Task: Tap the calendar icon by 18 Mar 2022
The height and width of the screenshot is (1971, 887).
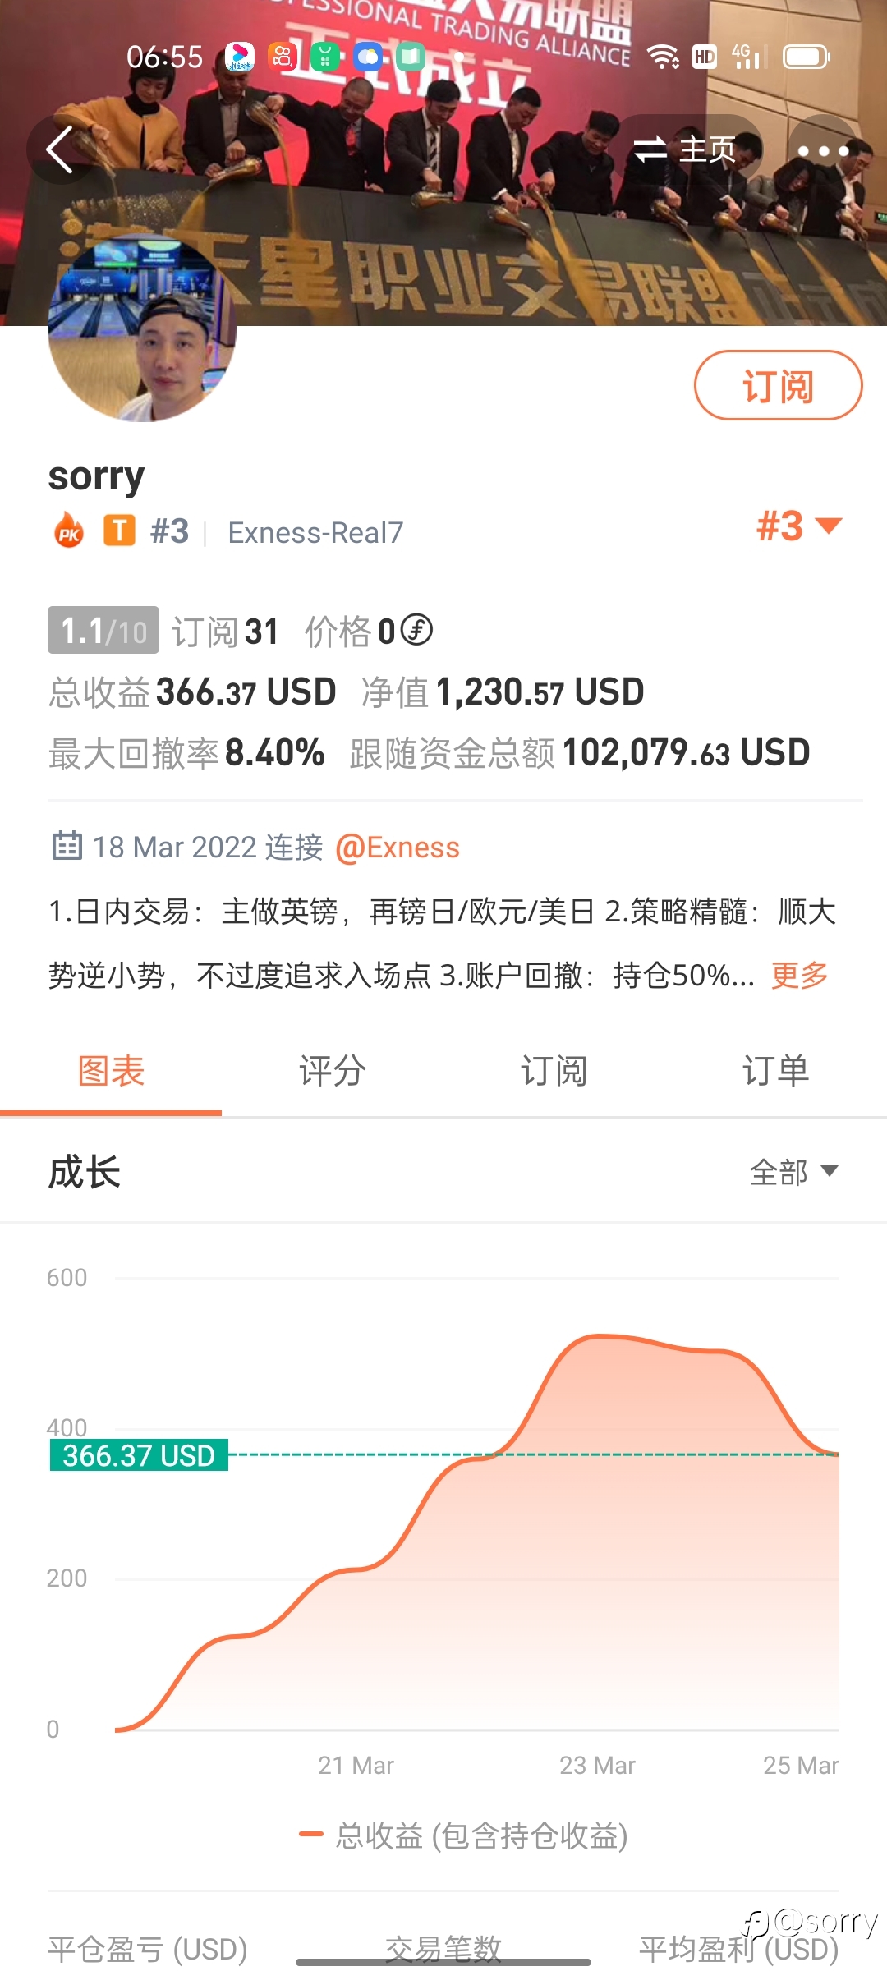Action: pyautogui.click(x=67, y=845)
